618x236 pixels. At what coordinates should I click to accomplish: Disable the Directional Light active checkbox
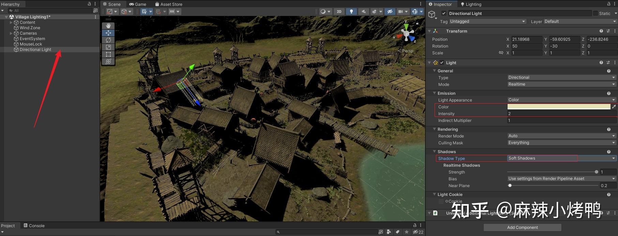(x=444, y=13)
